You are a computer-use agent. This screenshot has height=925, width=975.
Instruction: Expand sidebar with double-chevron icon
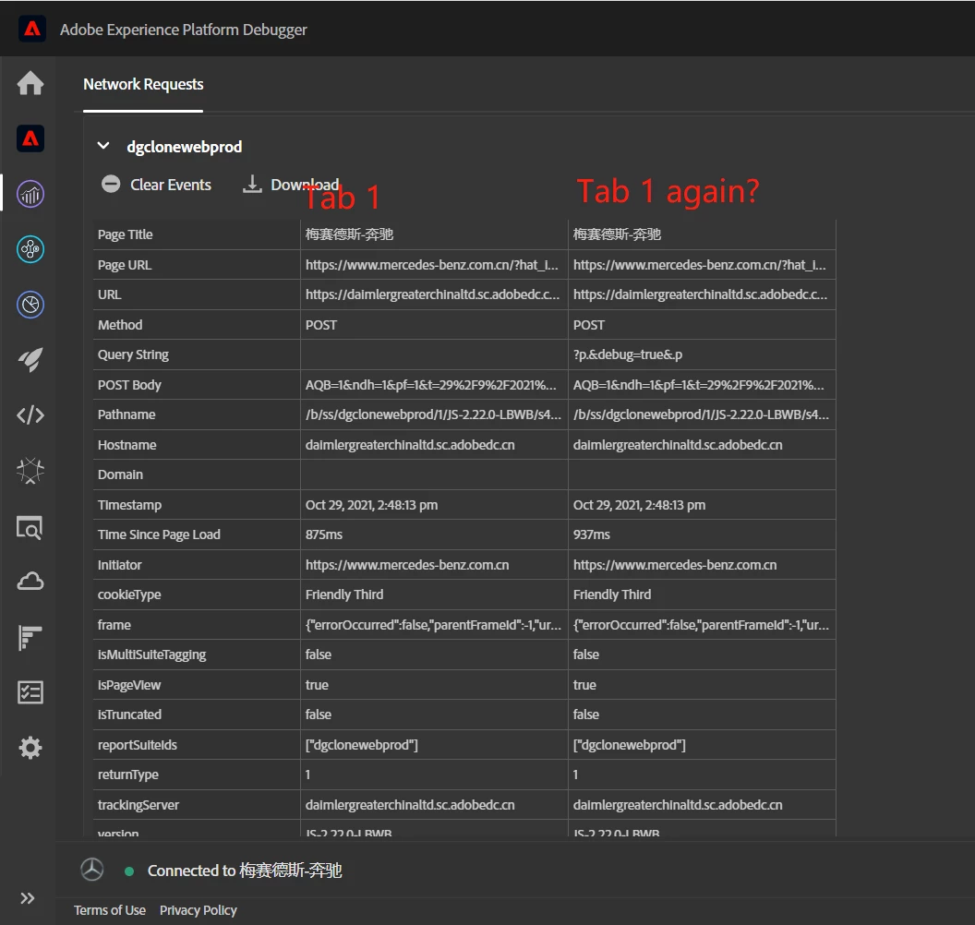click(x=27, y=897)
